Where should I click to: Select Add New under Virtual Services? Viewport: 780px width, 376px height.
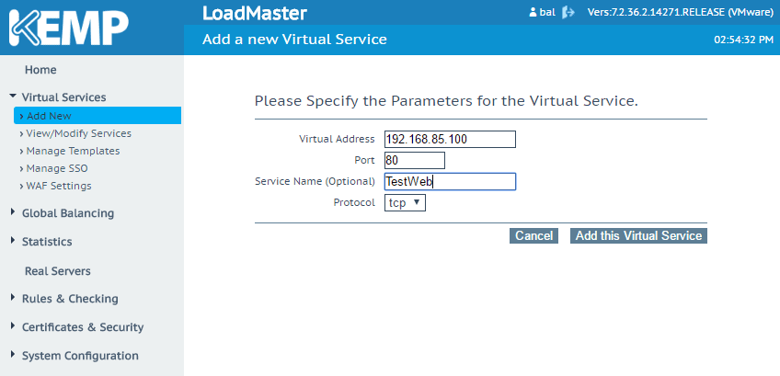49,116
